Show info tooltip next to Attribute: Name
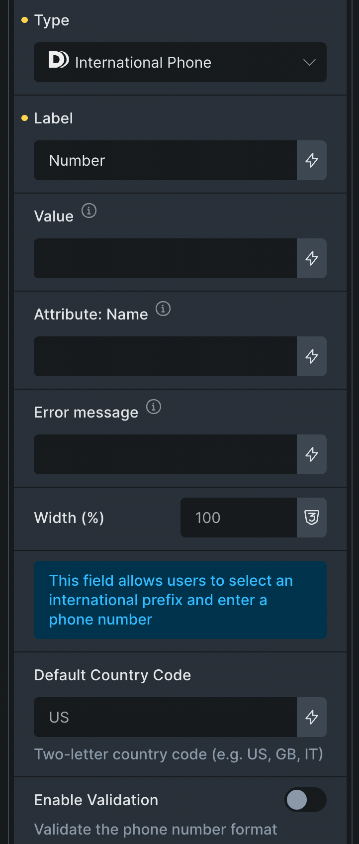 163,309
